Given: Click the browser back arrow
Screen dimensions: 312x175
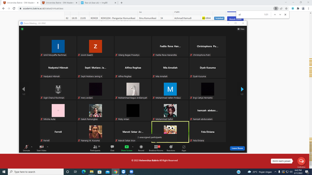Looking at the screenshot, I should [x=3, y=9].
